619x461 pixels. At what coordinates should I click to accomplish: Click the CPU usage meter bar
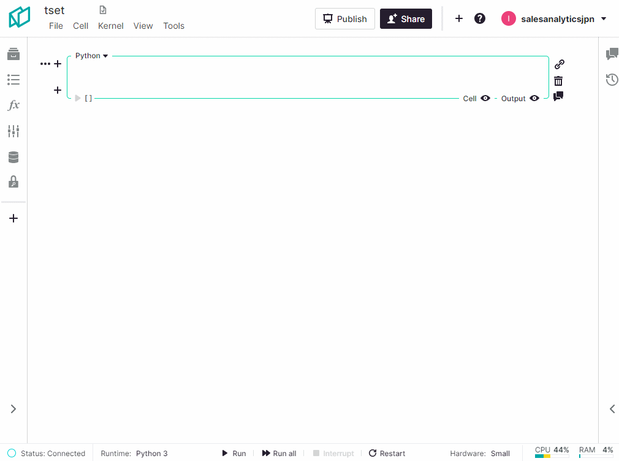[x=552, y=456]
